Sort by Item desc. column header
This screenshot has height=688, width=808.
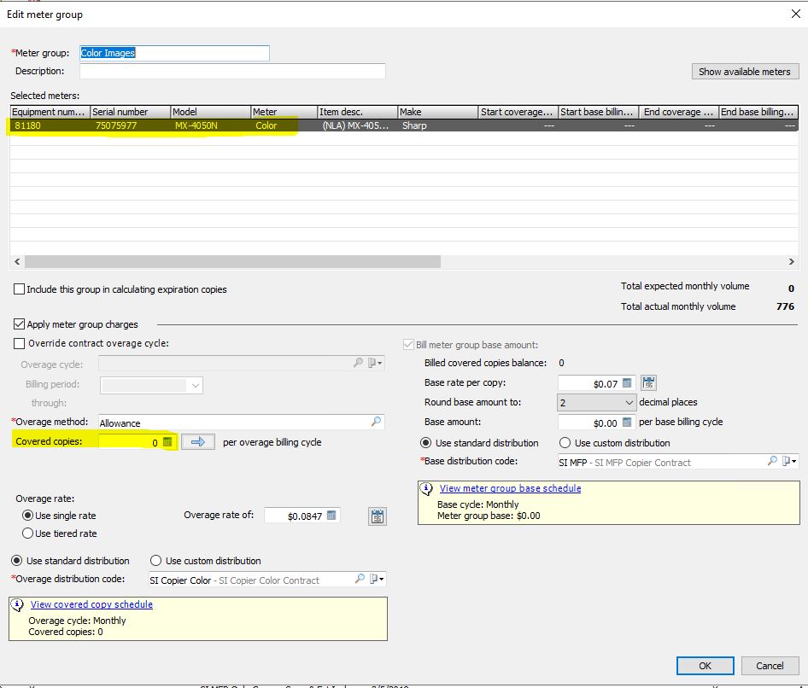click(358, 112)
